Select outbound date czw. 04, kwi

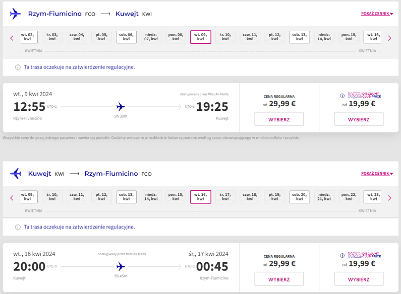[77, 37]
